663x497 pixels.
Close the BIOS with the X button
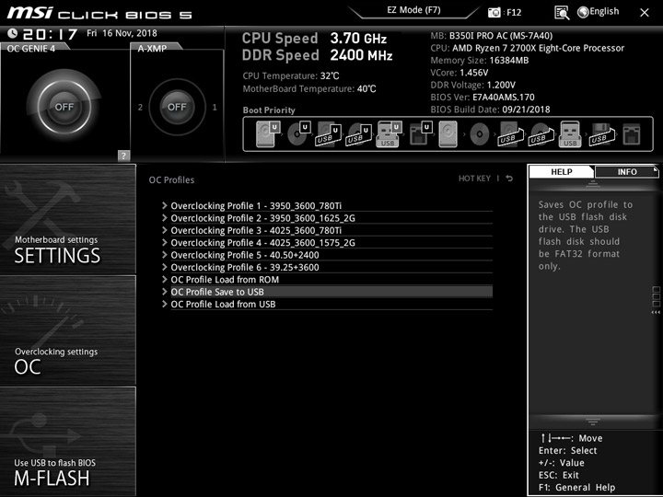(644, 13)
